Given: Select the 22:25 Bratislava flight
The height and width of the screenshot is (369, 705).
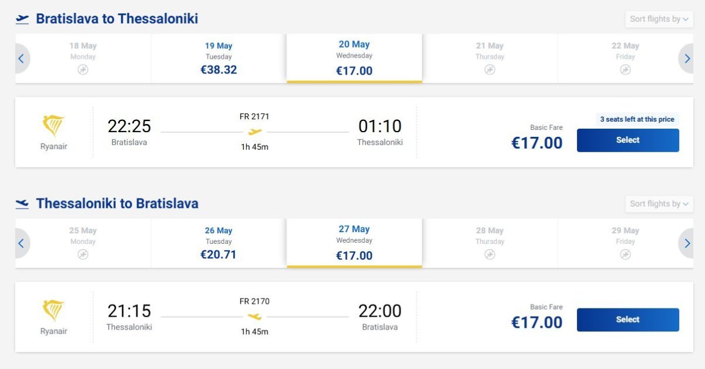Looking at the screenshot, I should [627, 140].
